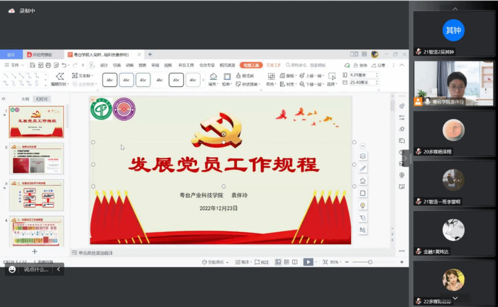The width and height of the screenshot is (498, 307).
Task: Open the 文件 menu dropdown
Action: (15, 65)
